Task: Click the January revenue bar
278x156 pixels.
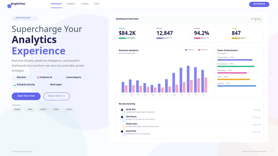Action: click(123, 87)
